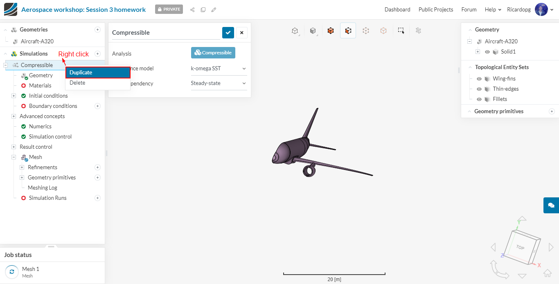Add a new geometry with plus
The height and width of the screenshot is (284, 559).
(x=97, y=29)
